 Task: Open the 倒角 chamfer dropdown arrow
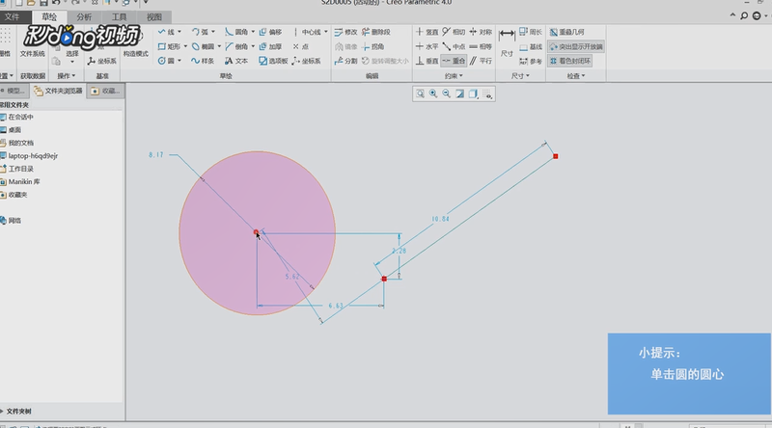click(x=253, y=46)
